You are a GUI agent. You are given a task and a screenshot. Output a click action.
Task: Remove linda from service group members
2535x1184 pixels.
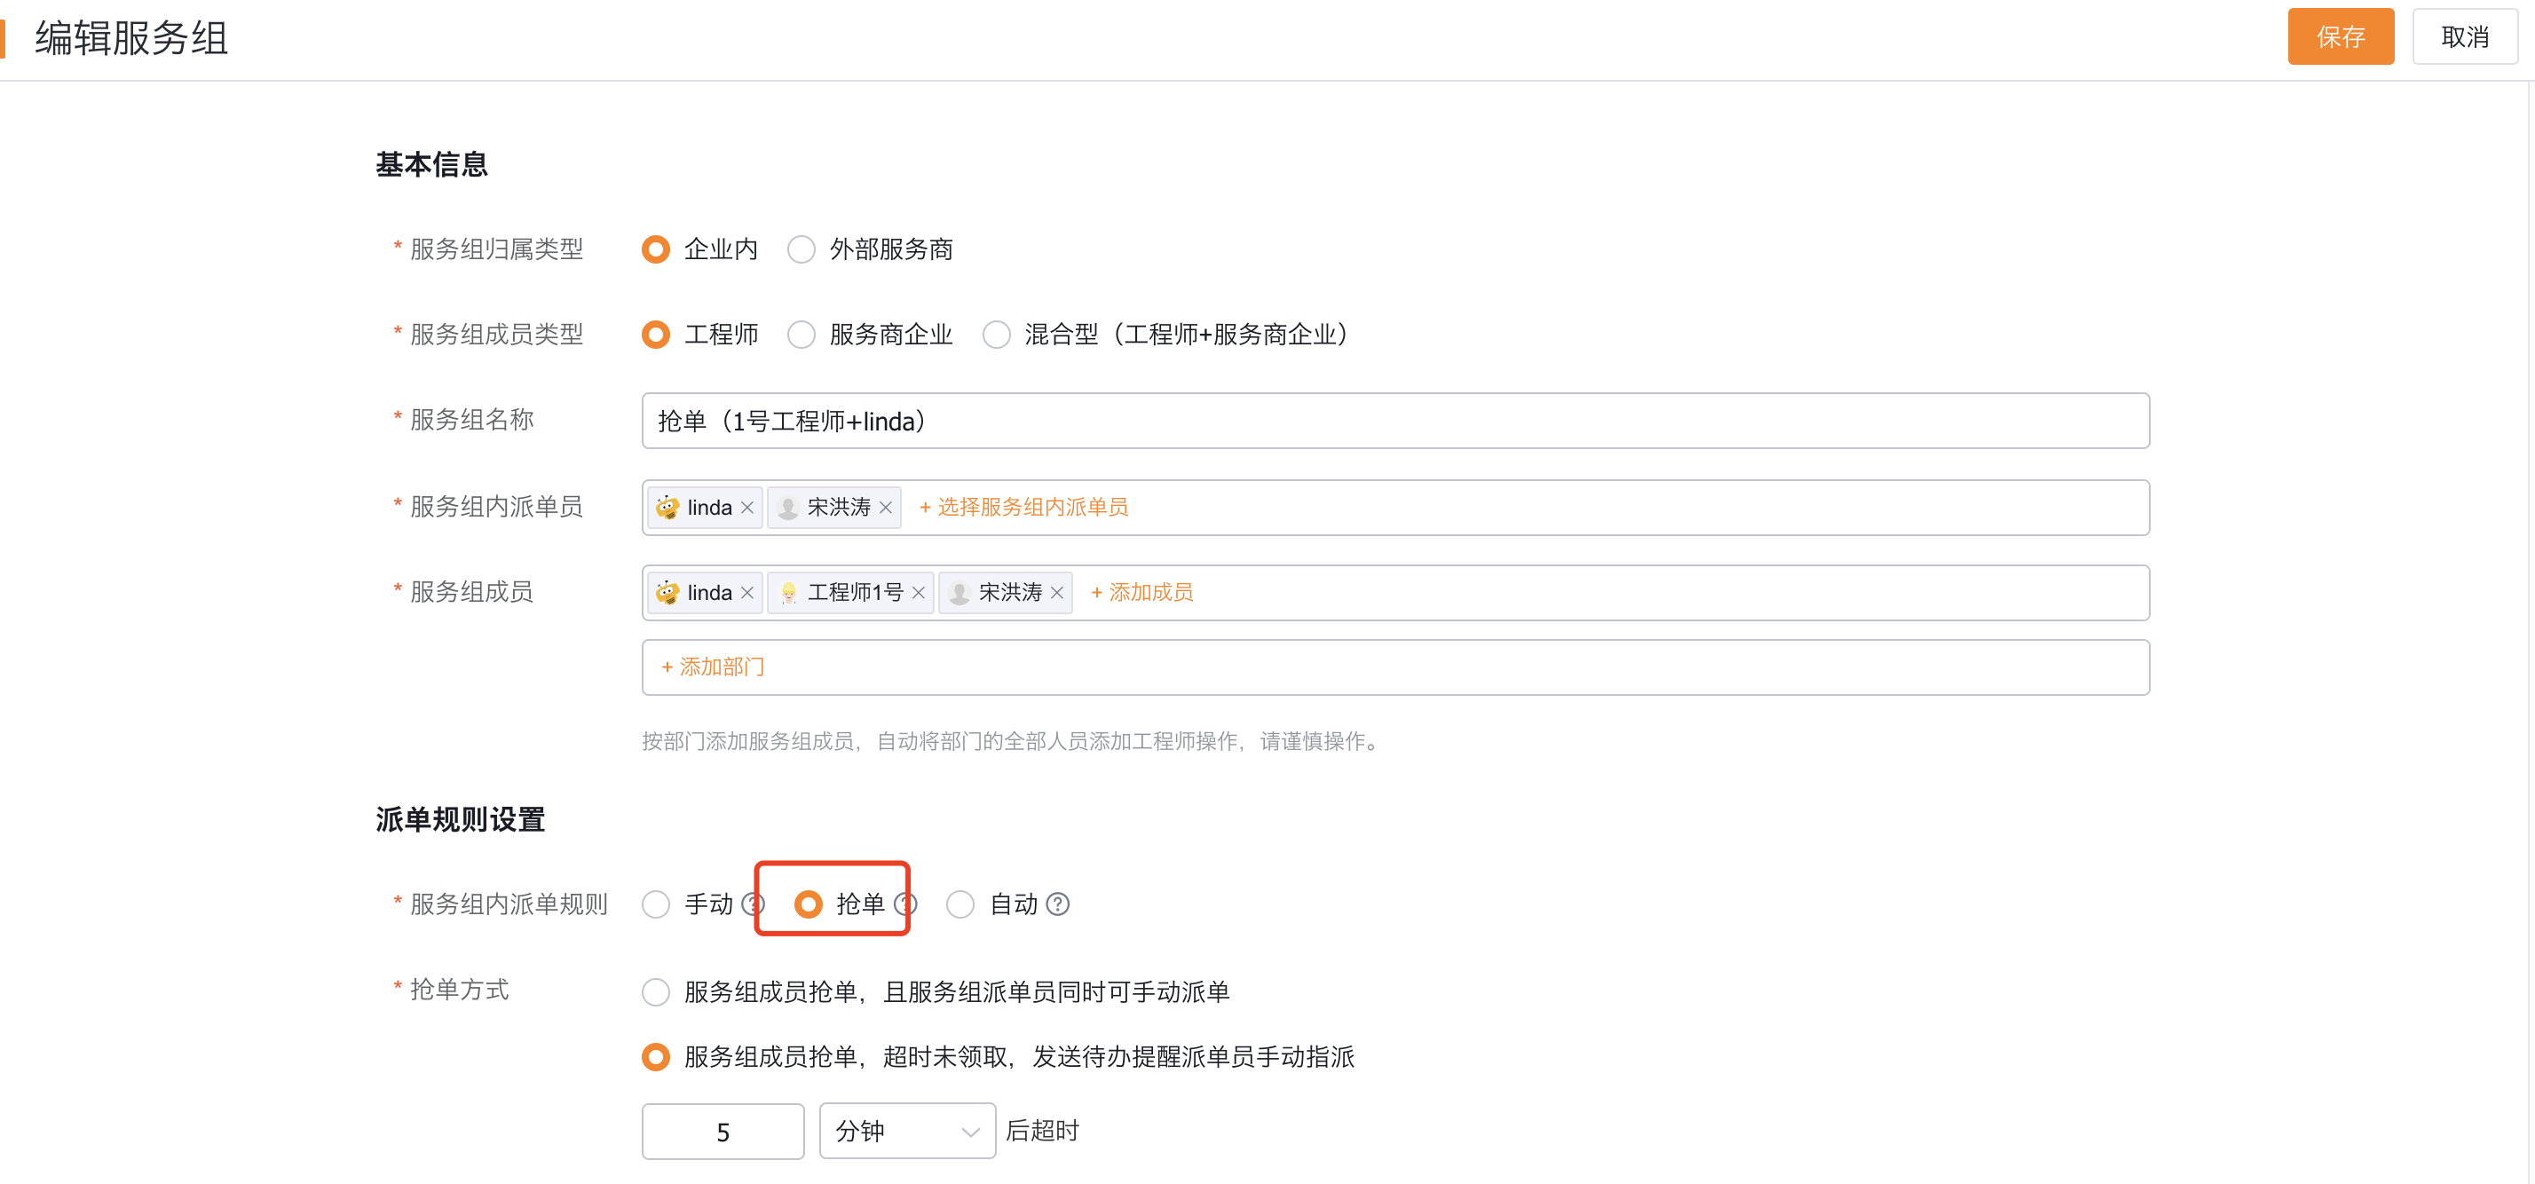(747, 593)
